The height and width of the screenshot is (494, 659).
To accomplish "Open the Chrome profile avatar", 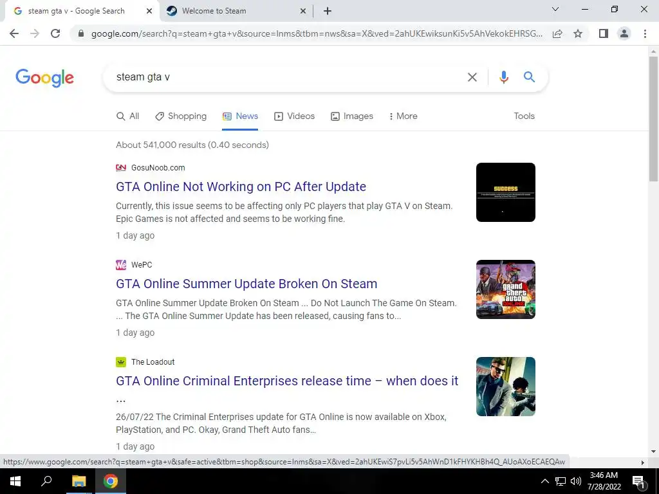I will coord(624,33).
